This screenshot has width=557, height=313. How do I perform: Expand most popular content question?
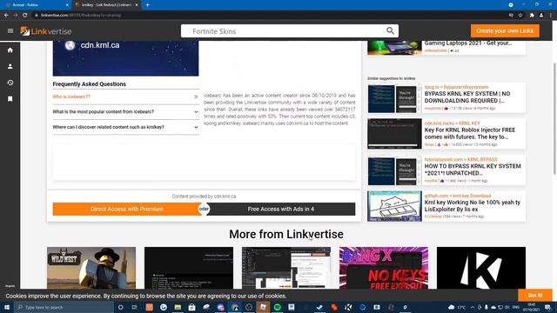click(x=125, y=112)
